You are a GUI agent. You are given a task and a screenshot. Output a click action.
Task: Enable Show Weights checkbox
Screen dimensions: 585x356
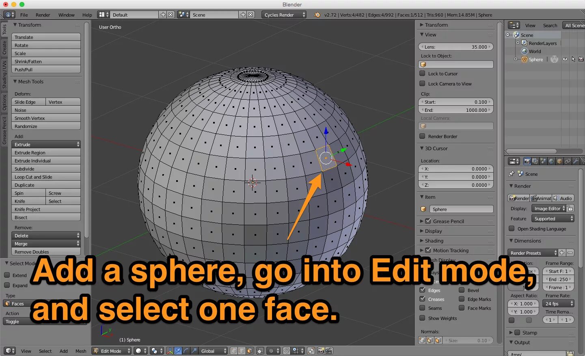pyautogui.click(x=422, y=318)
